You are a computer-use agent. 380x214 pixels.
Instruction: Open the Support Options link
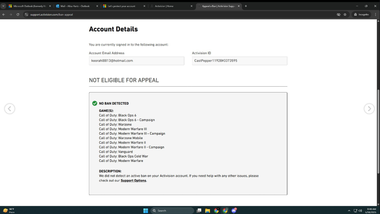[x=133, y=180]
